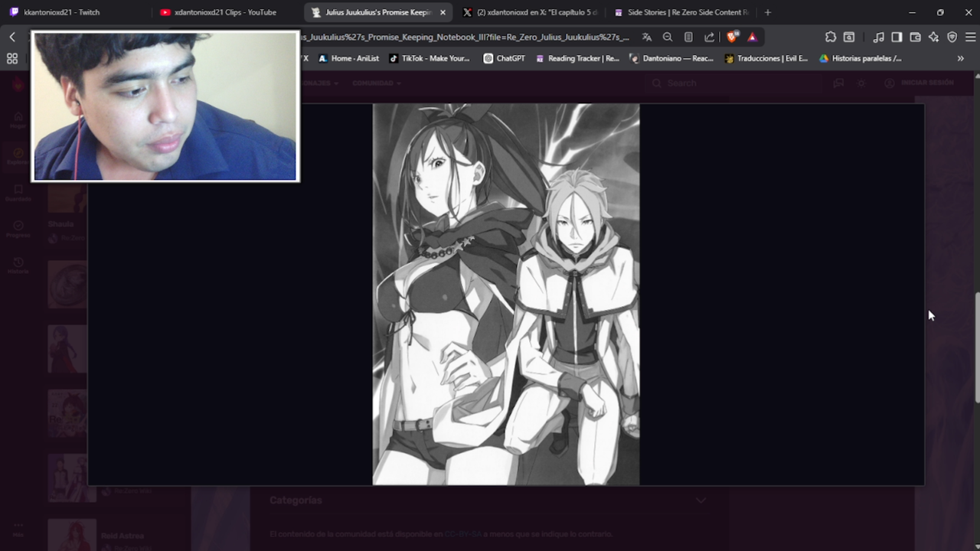
Task: Open a new tab with plus button
Action: tap(768, 12)
